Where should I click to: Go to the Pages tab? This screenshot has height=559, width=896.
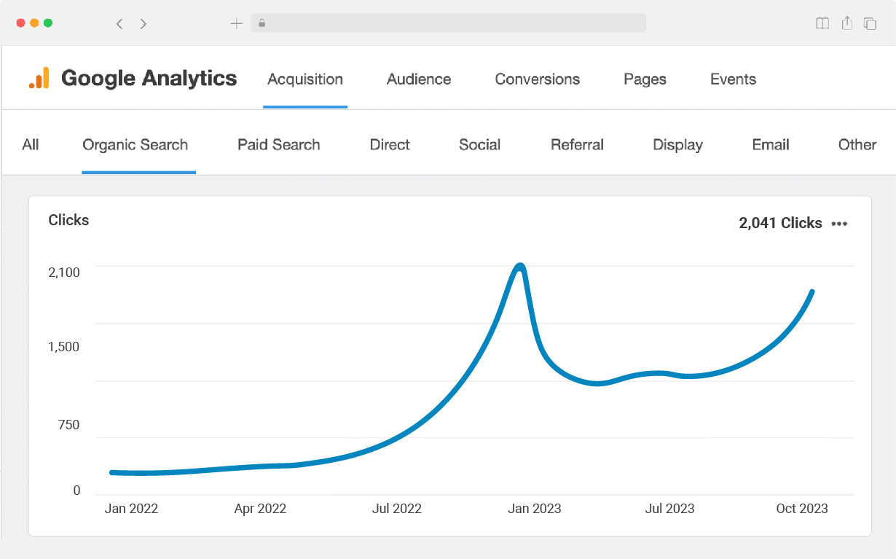click(645, 79)
